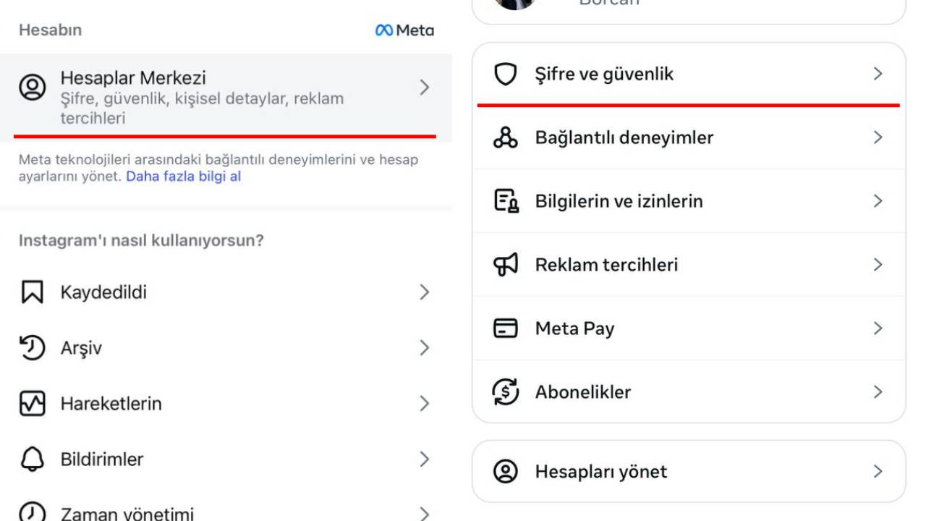This screenshot has width=926, height=521.
Task: Click the Abonelikler dollar refresh icon
Action: (x=506, y=391)
